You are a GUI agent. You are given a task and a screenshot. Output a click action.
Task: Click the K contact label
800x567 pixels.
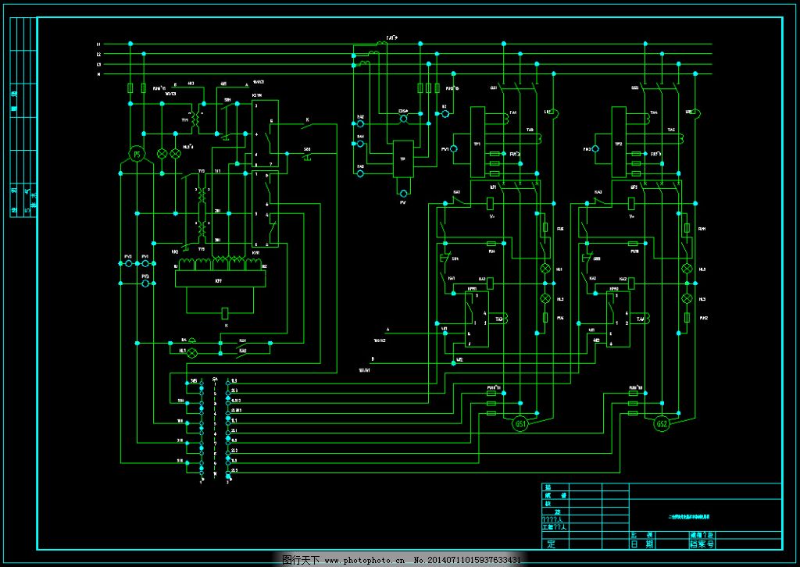[x=308, y=119]
